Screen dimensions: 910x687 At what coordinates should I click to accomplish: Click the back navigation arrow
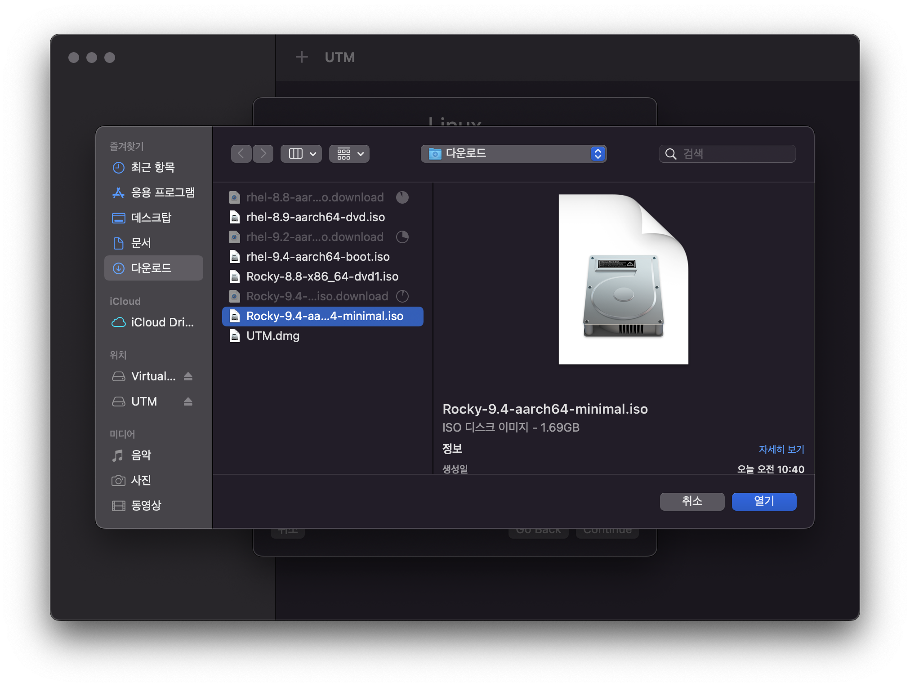[x=241, y=154]
